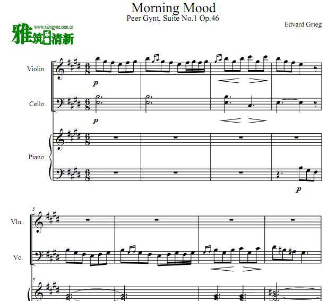The width and height of the screenshot is (328, 301).
Task: Open the www.xiongyue.com.cn website link
Action: click(x=54, y=26)
